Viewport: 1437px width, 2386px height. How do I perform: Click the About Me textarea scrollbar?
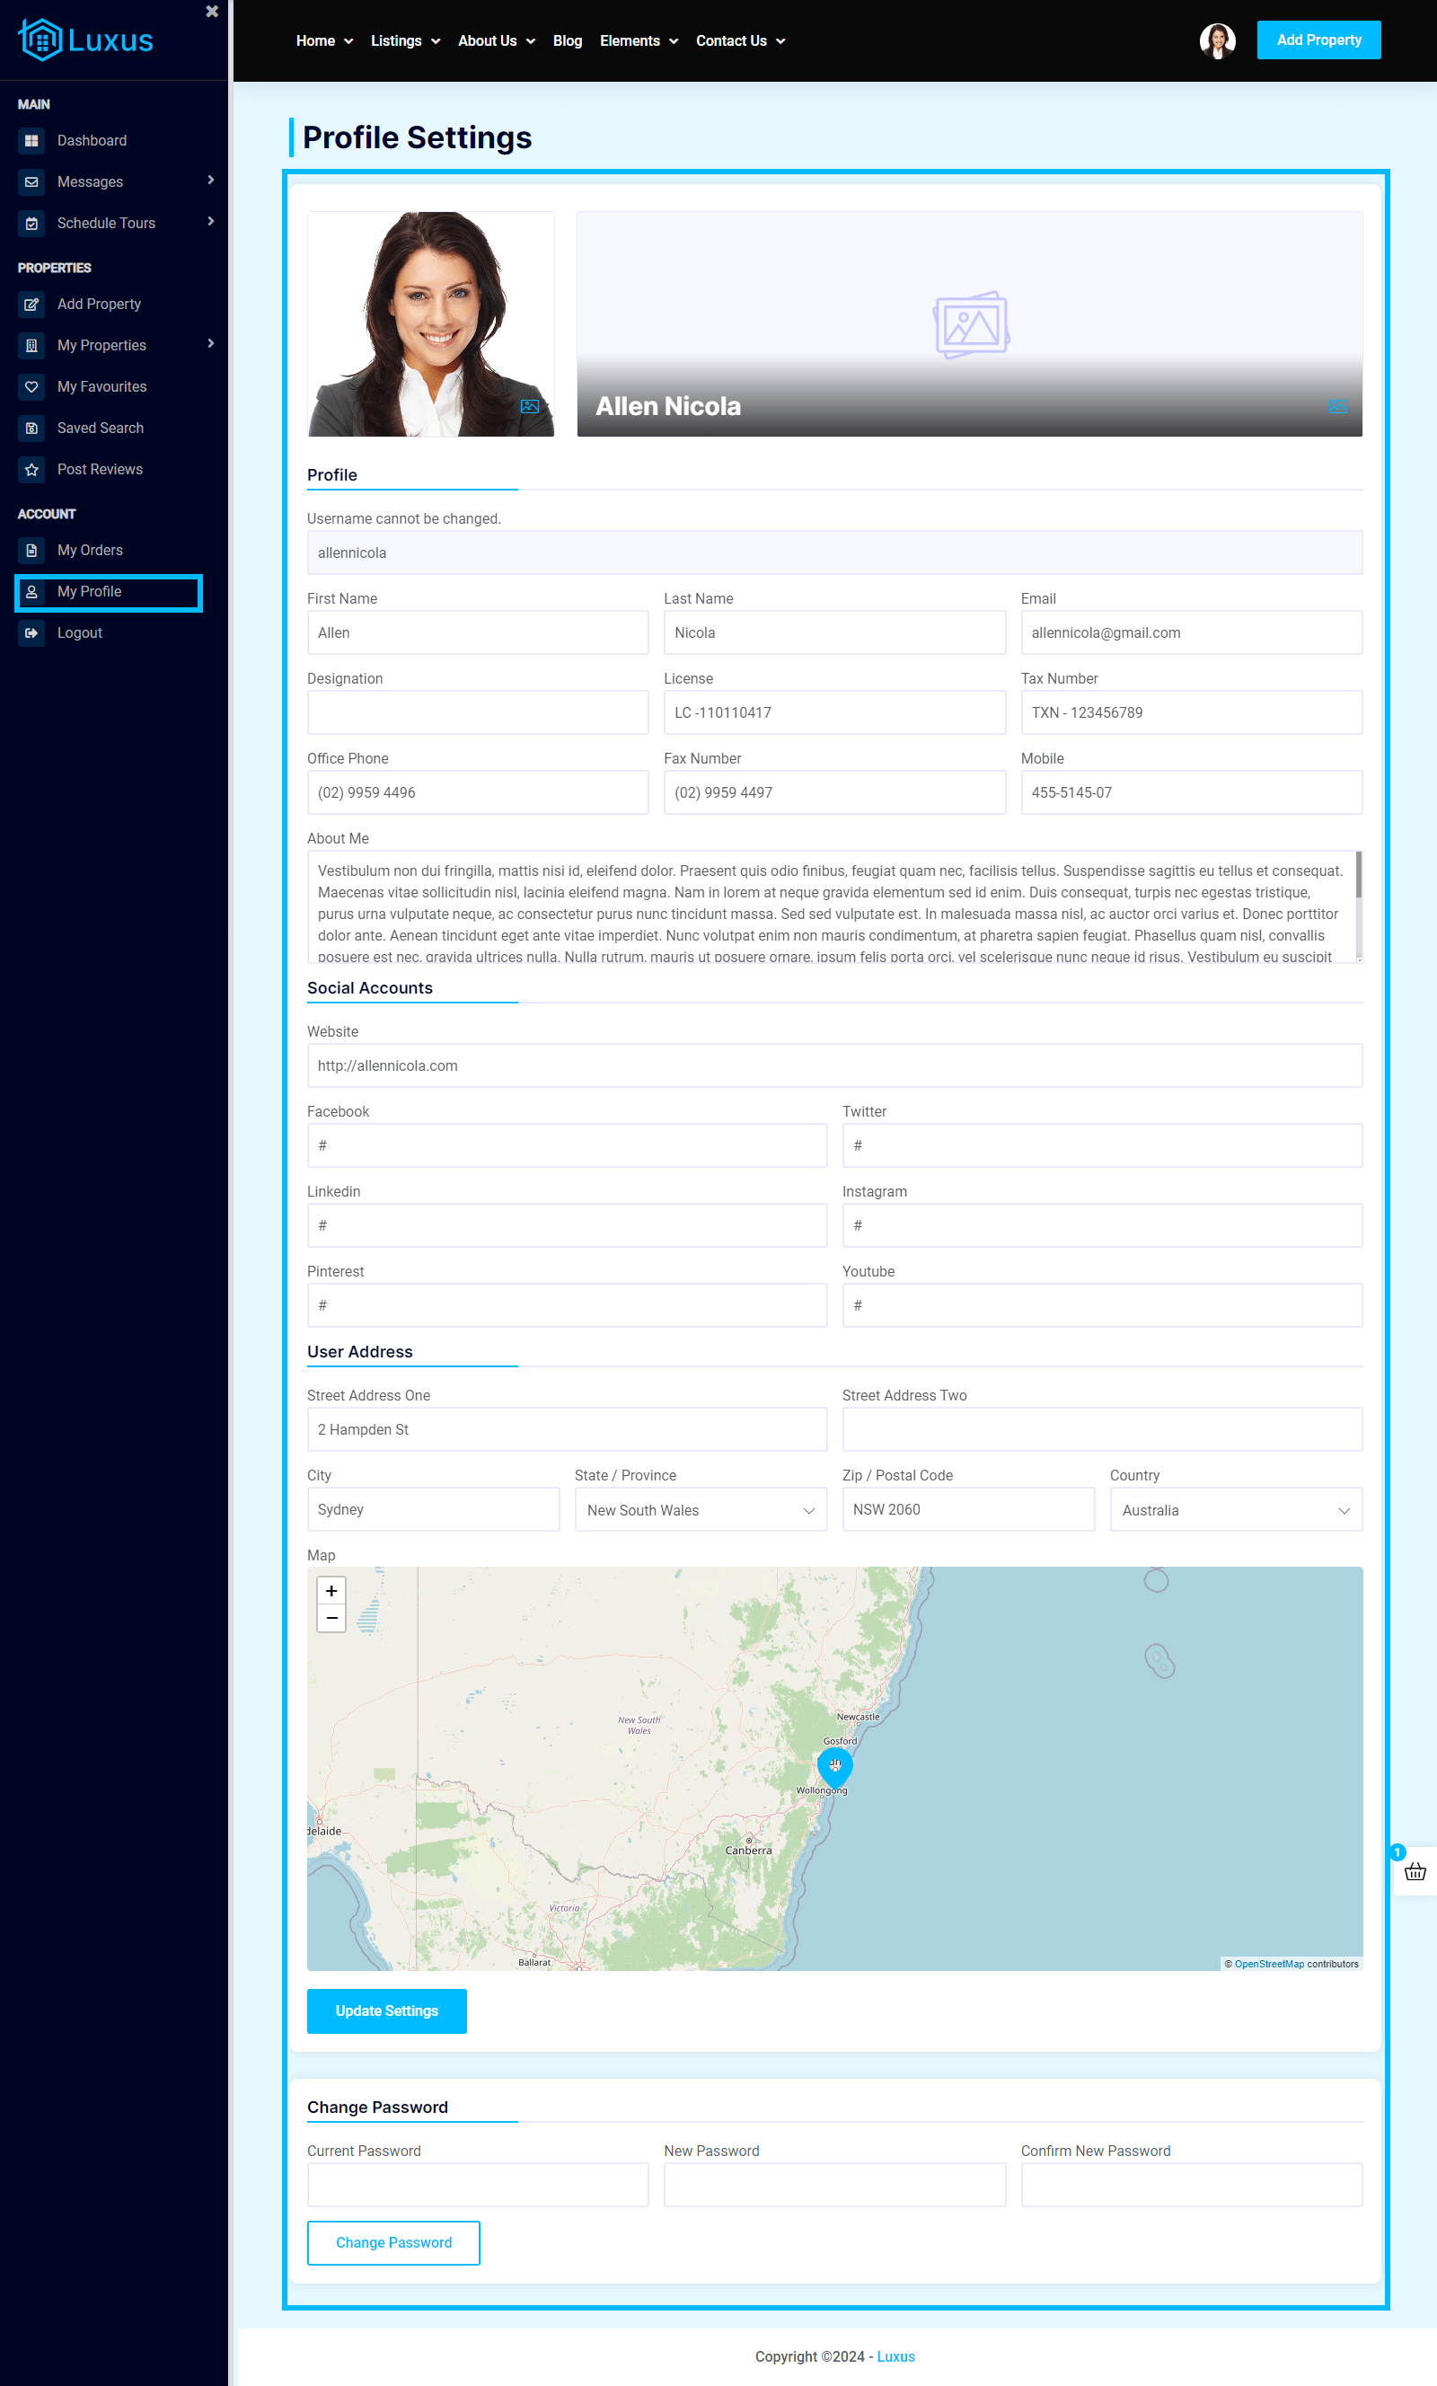pos(1358,877)
